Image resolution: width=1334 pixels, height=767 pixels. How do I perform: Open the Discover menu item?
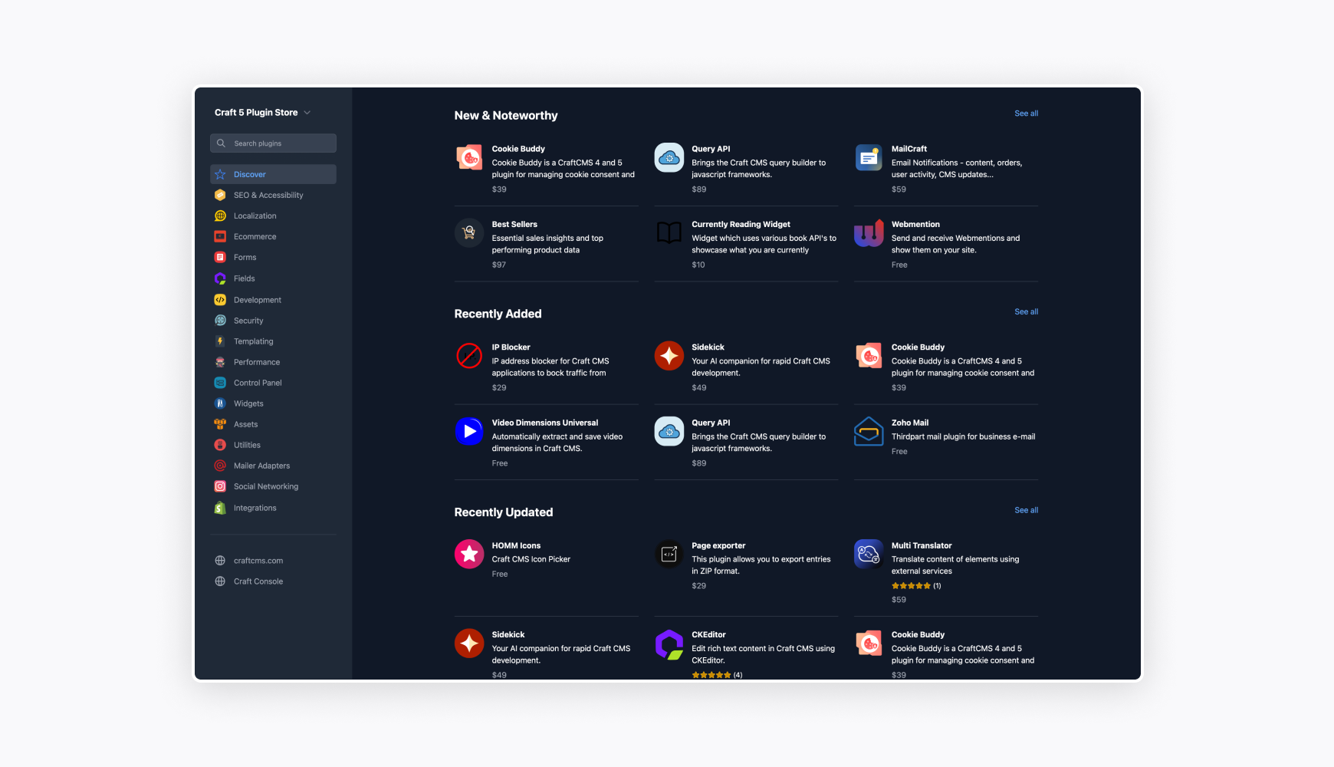point(273,175)
